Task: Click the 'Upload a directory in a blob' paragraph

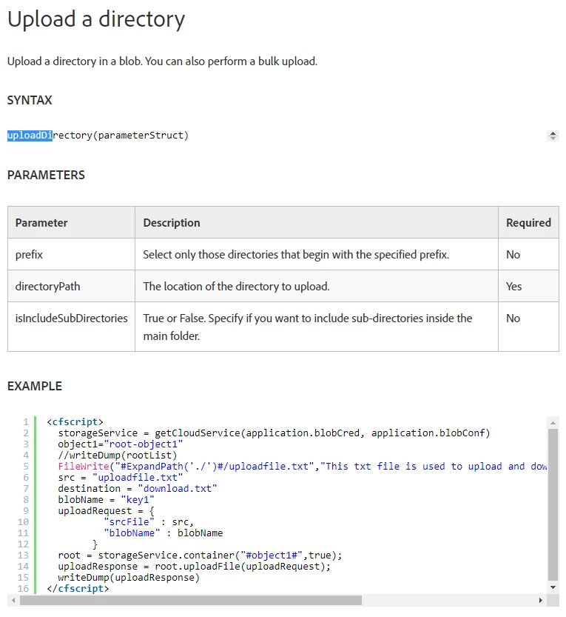Action: coord(162,61)
